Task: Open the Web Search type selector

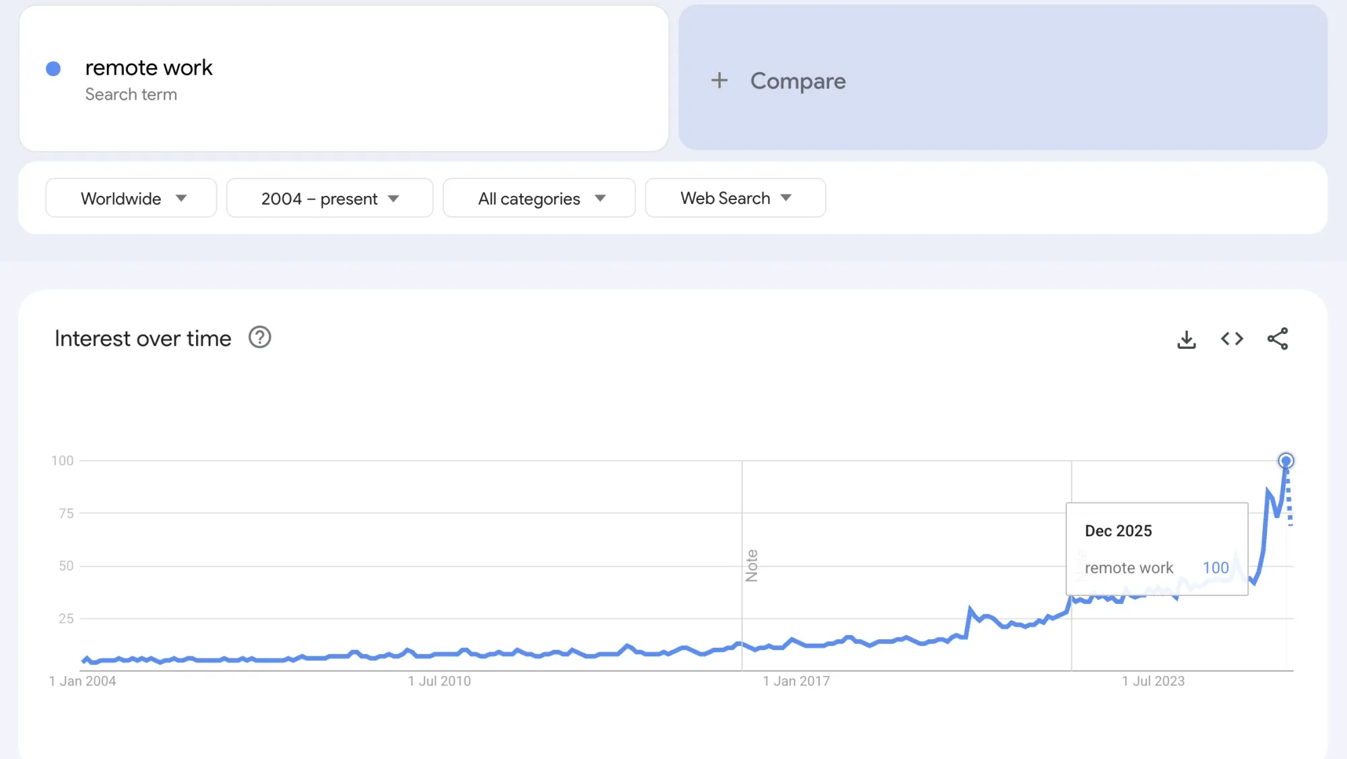Action: tap(735, 198)
